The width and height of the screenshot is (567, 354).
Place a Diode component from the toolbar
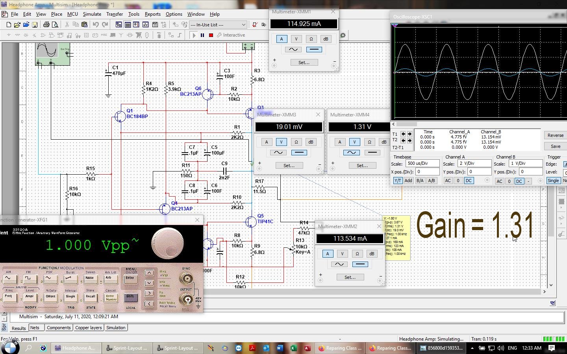(x=26, y=35)
